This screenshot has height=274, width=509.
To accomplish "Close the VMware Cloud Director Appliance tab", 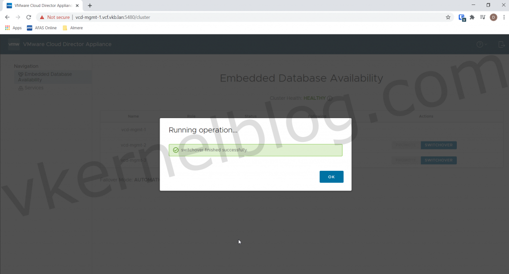I will point(77,5).
